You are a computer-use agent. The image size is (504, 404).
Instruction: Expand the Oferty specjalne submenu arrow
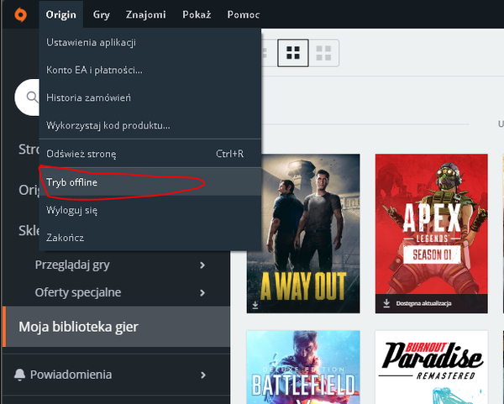point(203,292)
